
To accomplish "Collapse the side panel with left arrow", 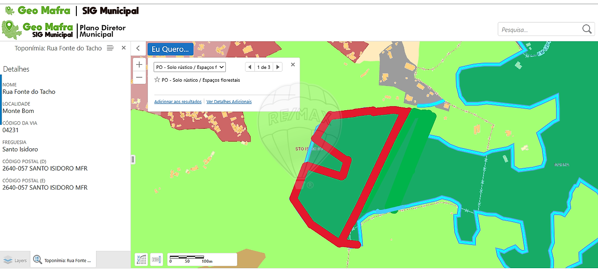I will [x=138, y=48].
